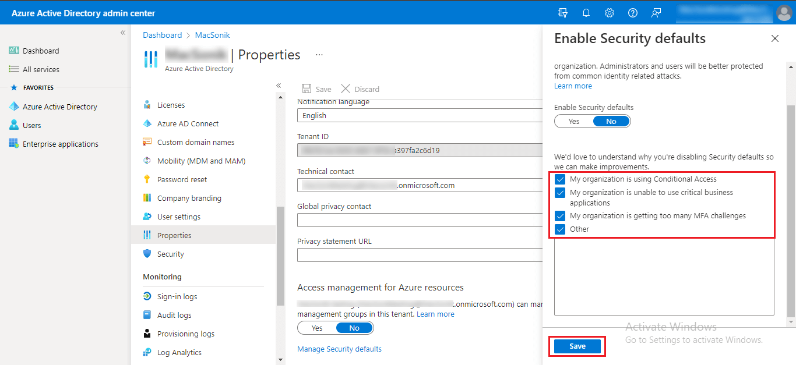Open the settings gear in header
The height and width of the screenshot is (365, 796).
(610, 13)
